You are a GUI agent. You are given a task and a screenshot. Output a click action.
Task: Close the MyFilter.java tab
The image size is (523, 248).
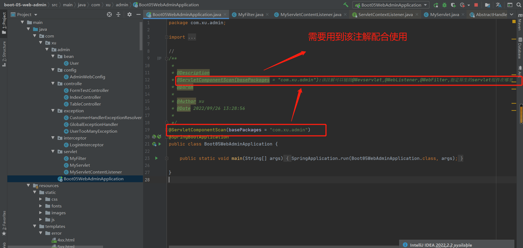[x=267, y=14]
